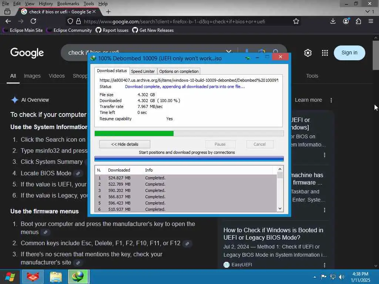
Task: Click the Google Sign in button
Action: click(349, 53)
